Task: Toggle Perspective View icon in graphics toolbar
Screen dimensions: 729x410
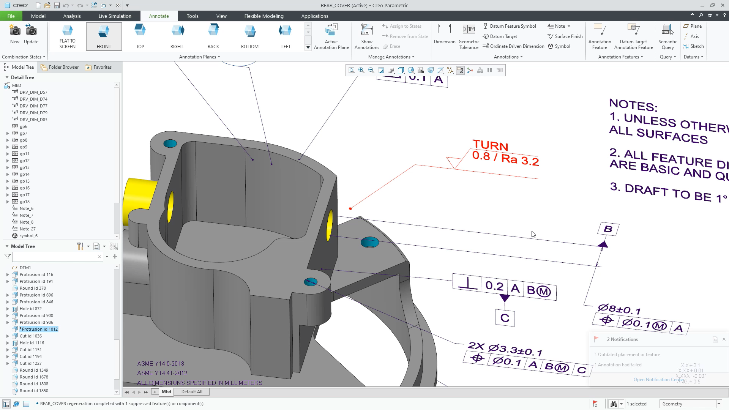Action: [x=431, y=70]
